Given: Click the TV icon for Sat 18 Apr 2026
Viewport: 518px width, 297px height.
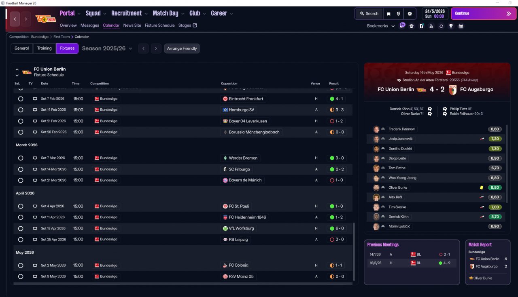Looking at the screenshot, I should (35, 228).
